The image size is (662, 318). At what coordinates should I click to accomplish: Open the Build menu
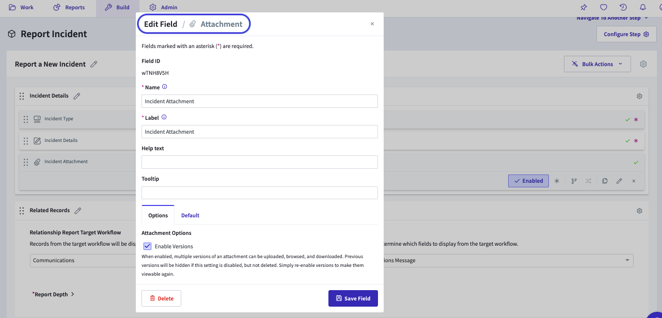[117, 7]
